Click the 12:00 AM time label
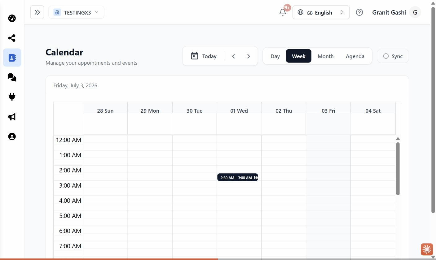The image size is (436, 260). tap(68, 140)
